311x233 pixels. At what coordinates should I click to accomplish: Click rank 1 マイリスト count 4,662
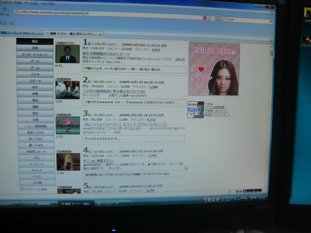155,50
